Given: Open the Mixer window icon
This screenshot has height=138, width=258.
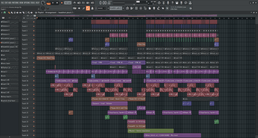Looking at the screenshot, I should coord(141,8).
